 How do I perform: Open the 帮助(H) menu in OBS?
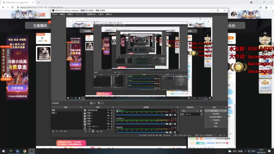click(x=109, y=14)
